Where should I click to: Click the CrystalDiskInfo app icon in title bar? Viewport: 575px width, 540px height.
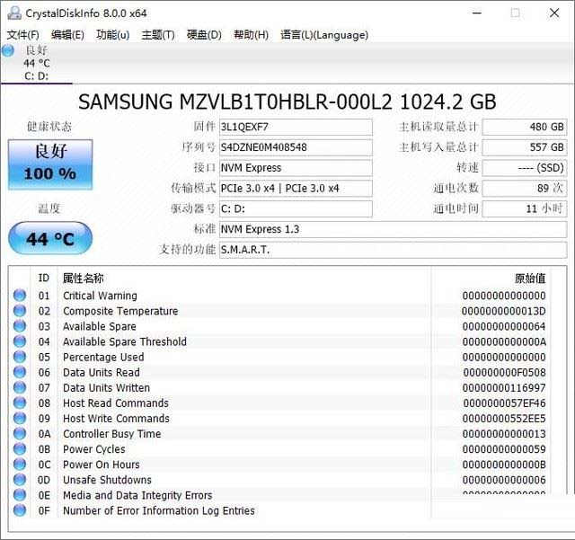click(14, 13)
